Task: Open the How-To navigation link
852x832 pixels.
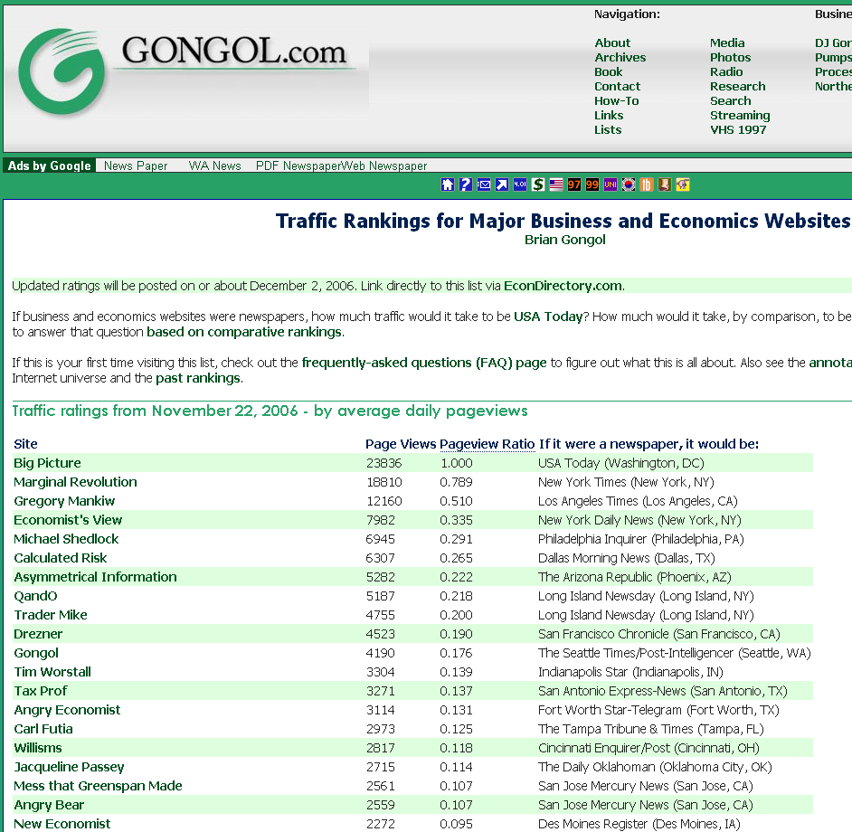Action: pyautogui.click(x=616, y=101)
